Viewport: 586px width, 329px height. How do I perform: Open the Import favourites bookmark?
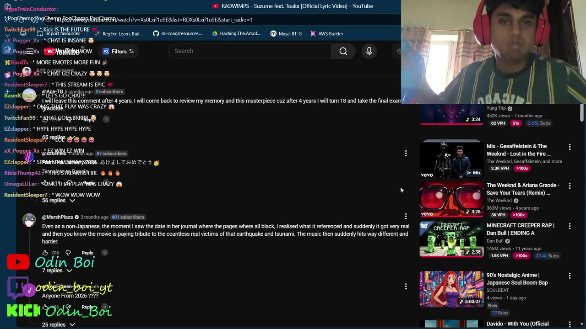[x=58, y=33]
